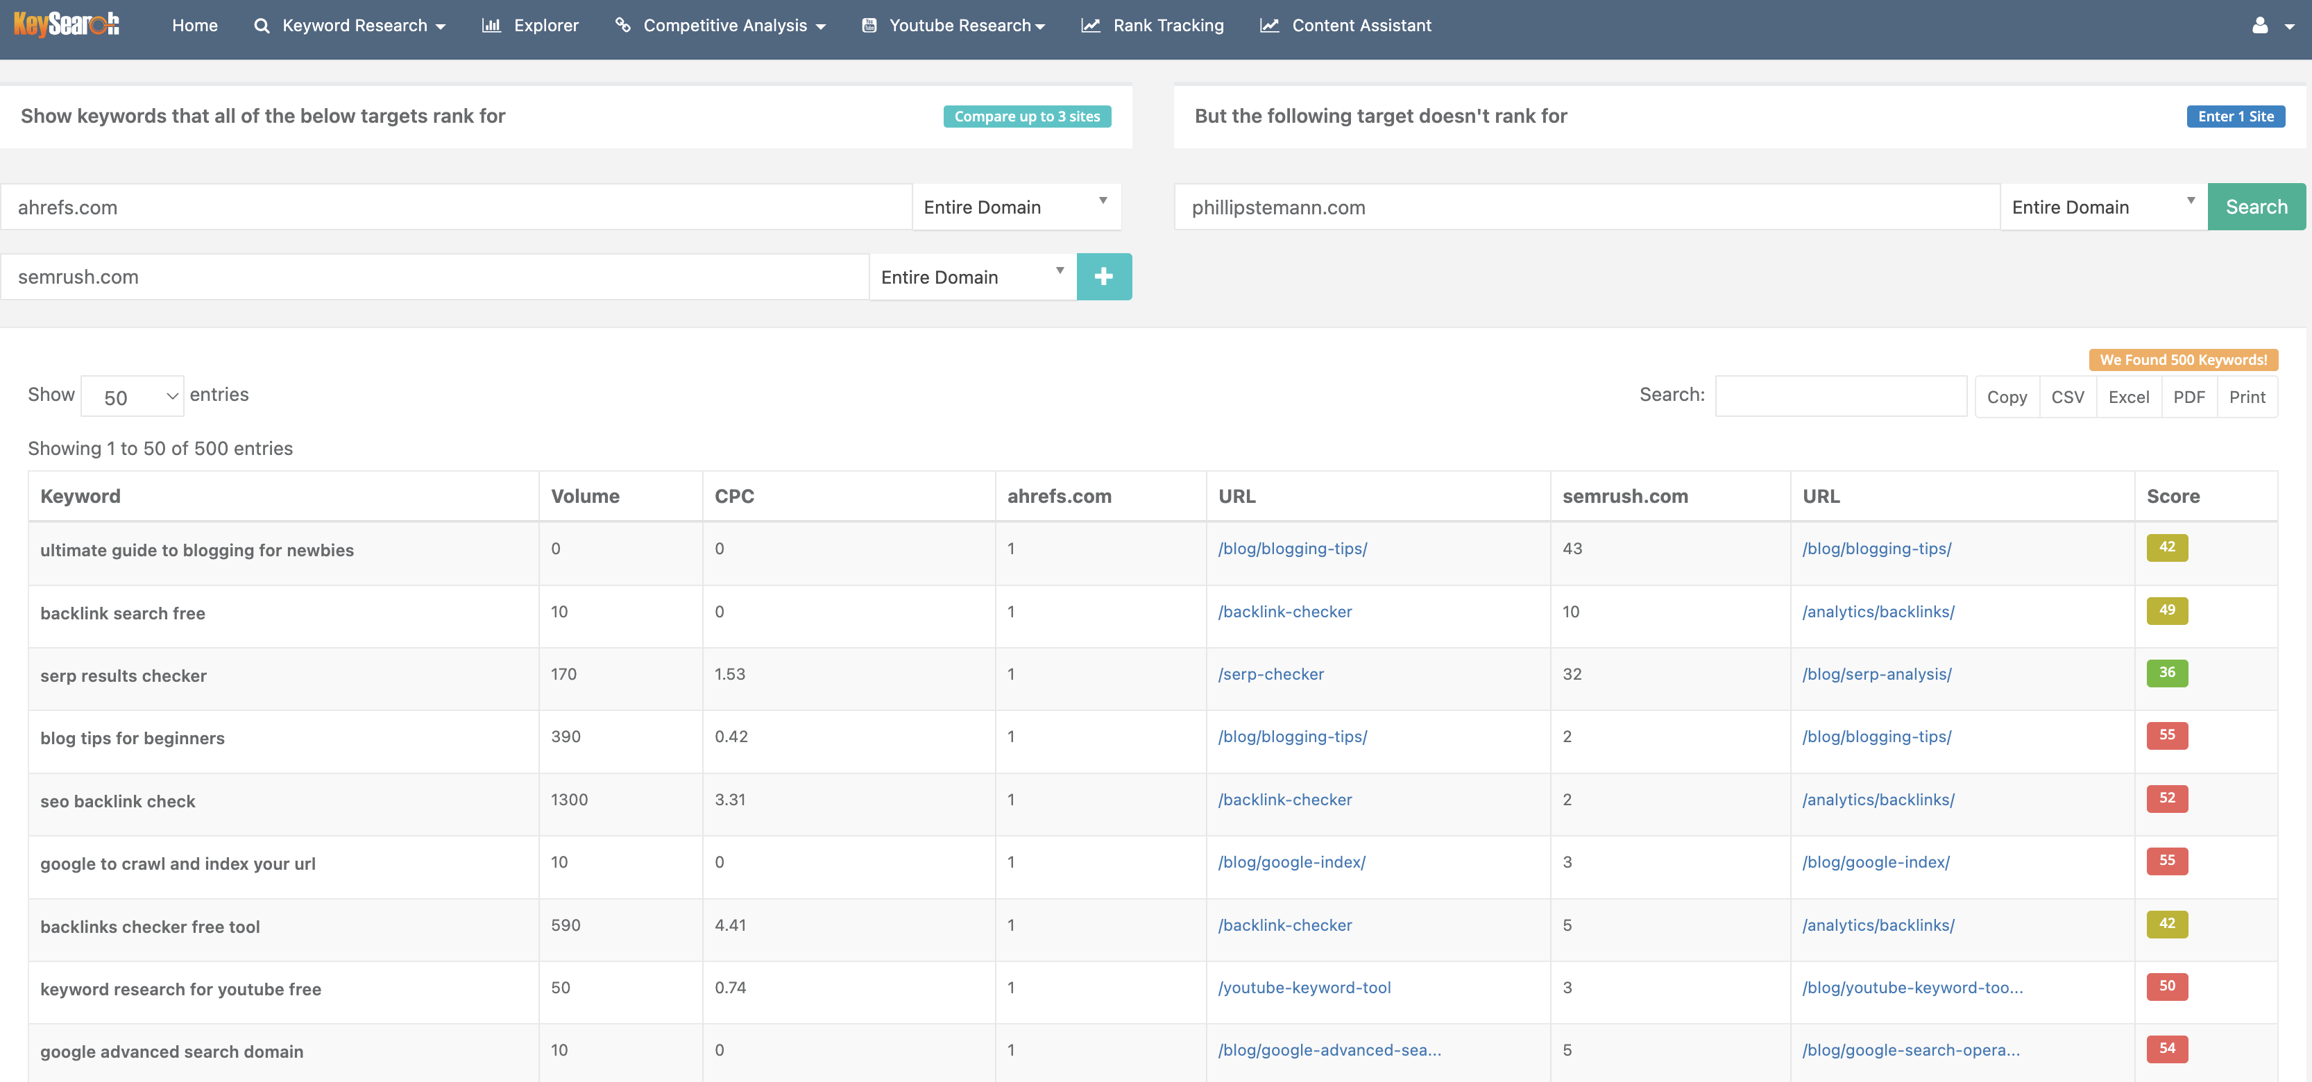Click volume value 1300
The width and height of the screenshot is (2312, 1082).
(x=569, y=800)
